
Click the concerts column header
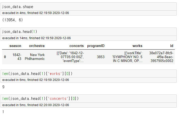click(77, 46)
